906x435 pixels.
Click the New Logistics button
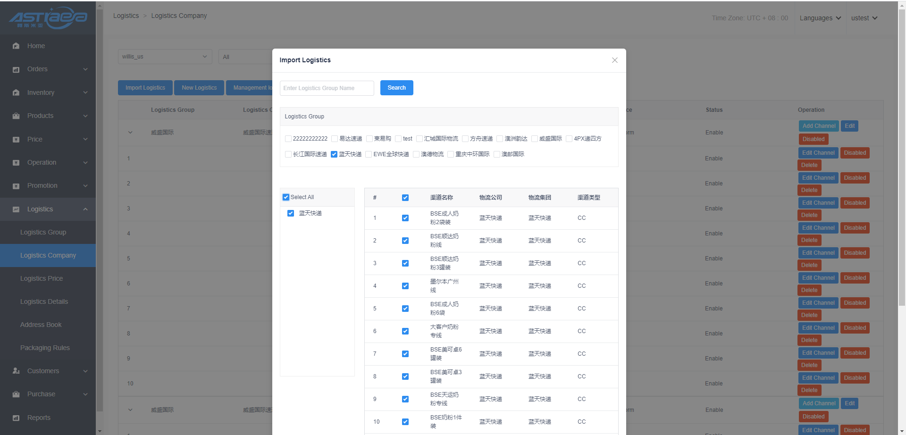click(199, 88)
